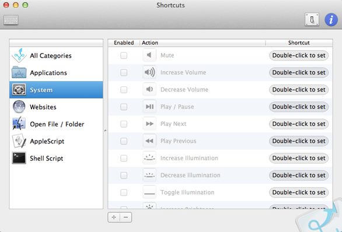Click the Increase Volume speaker icon
Screen dimensions: 342x232
[149, 72]
